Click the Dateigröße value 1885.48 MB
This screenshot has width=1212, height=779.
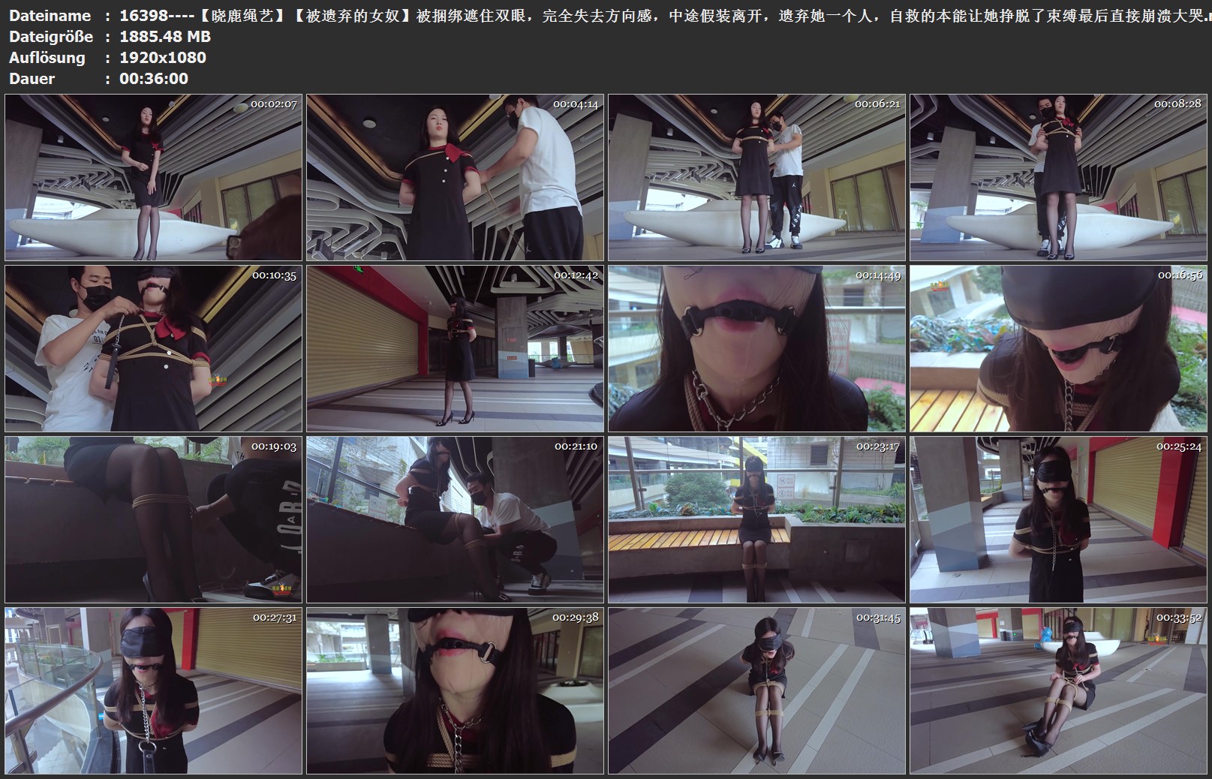[165, 37]
